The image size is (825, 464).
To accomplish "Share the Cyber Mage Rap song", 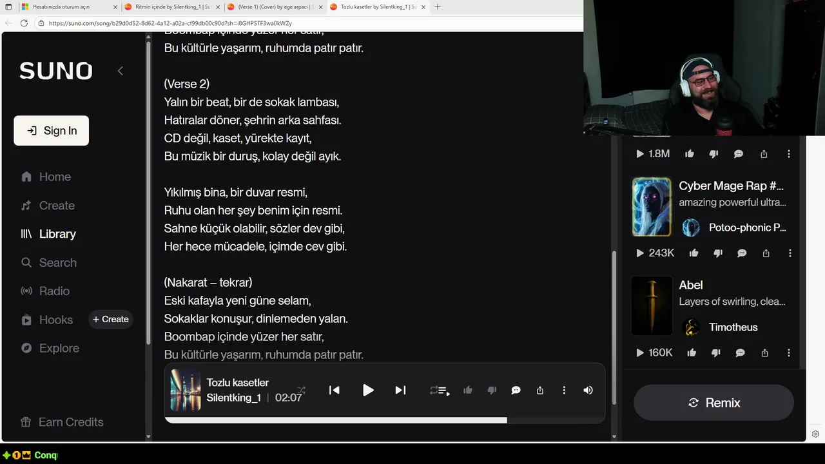I will tap(766, 253).
